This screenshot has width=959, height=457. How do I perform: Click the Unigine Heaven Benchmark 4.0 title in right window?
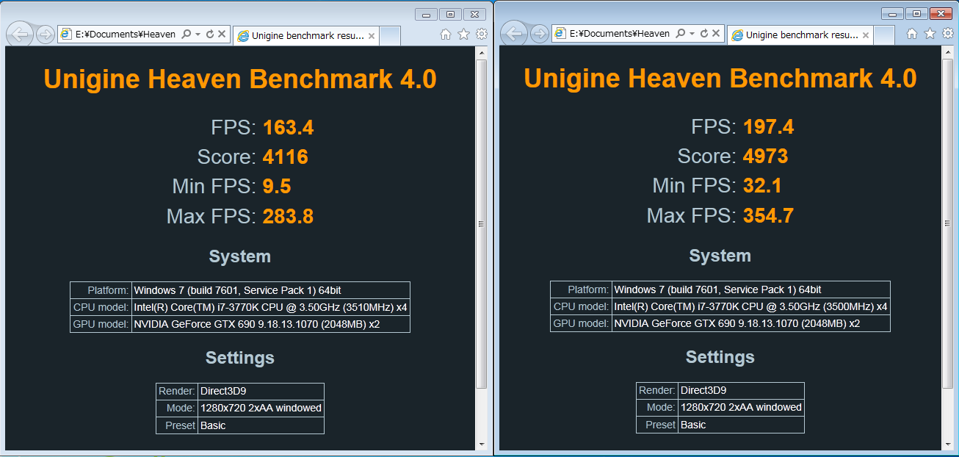coord(720,79)
